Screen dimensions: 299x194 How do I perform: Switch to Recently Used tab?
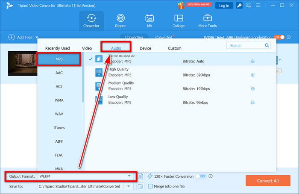click(x=58, y=48)
